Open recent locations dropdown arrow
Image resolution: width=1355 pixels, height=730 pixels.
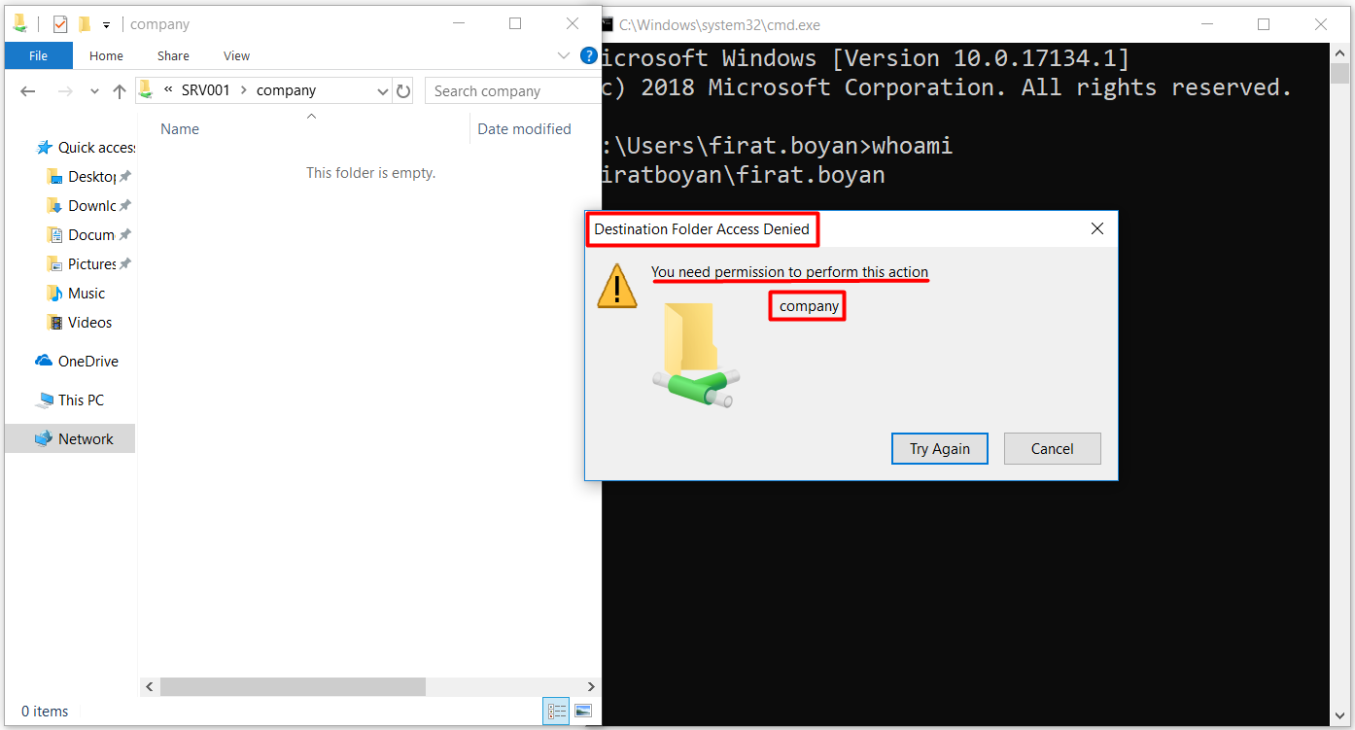pyautogui.click(x=94, y=90)
